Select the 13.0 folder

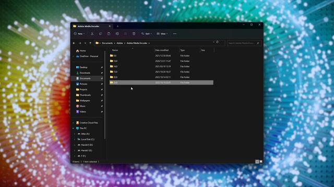click(x=161, y=61)
